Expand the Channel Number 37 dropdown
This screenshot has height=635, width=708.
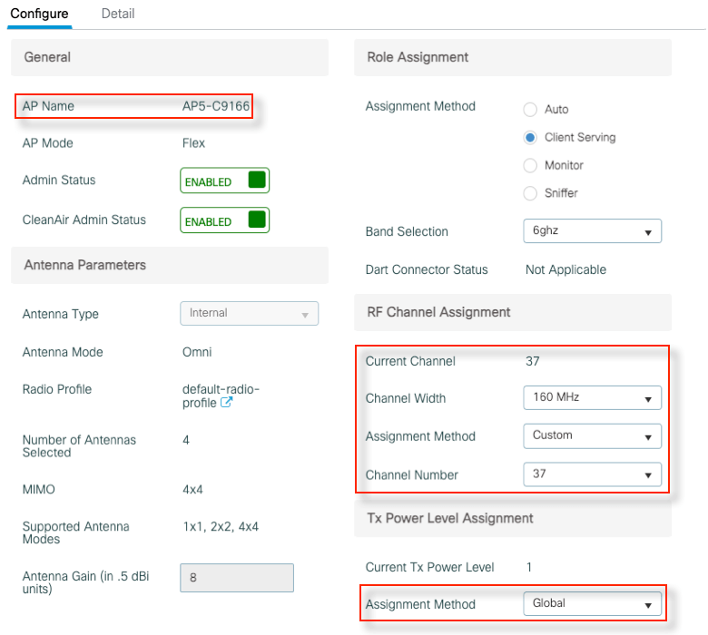[592, 474]
